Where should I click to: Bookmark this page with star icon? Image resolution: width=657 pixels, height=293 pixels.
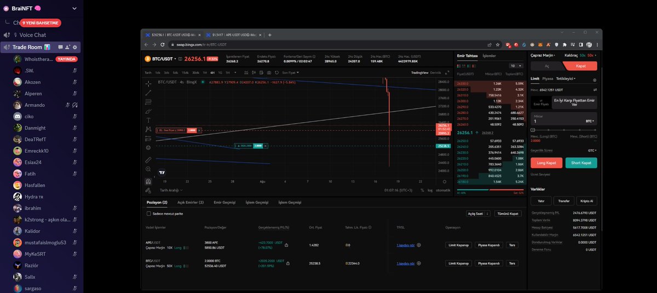click(x=498, y=44)
